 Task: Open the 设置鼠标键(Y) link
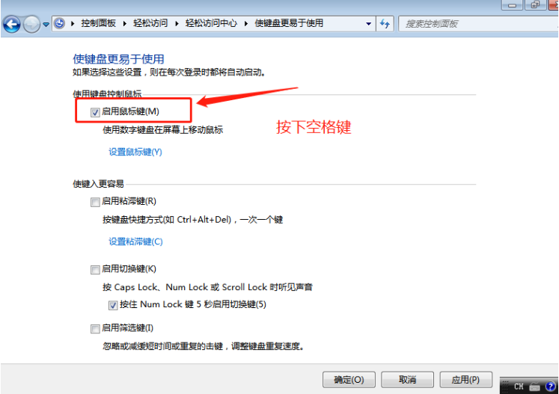pyautogui.click(x=135, y=152)
